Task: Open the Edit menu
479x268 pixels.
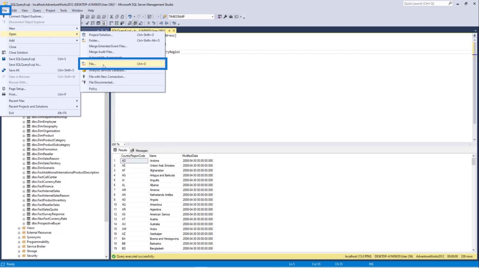Action: (x=14, y=11)
